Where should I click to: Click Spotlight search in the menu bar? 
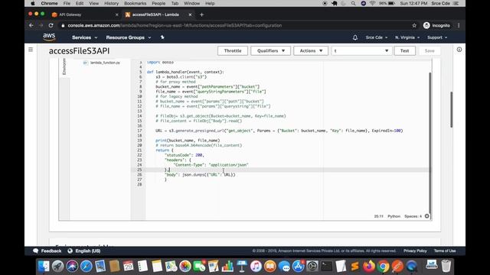(x=353, y=3)
